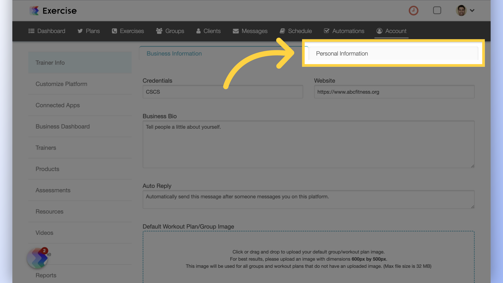The height and width of the screenshot is (283, 503).
Task: Open the red clock timer icon
Action: pos(413,10)
